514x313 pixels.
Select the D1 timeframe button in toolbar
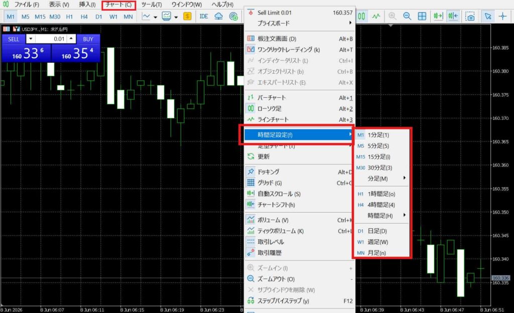coord(99,17)
